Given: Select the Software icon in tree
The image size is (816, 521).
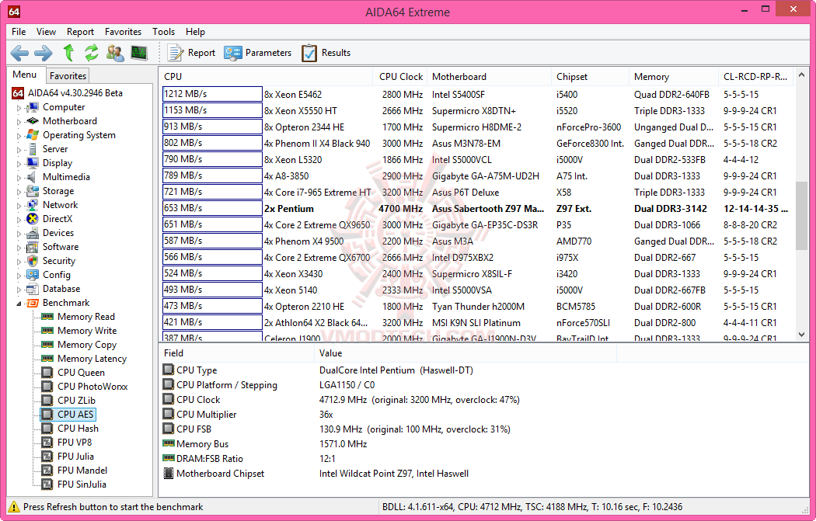Looking at the screenshot, I should click(33, 247).
